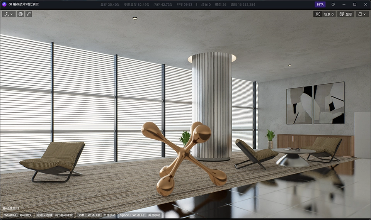This screenshot has height=220, width=371.
Task: Click the 显示 display label
Action: tap(349, 14)
